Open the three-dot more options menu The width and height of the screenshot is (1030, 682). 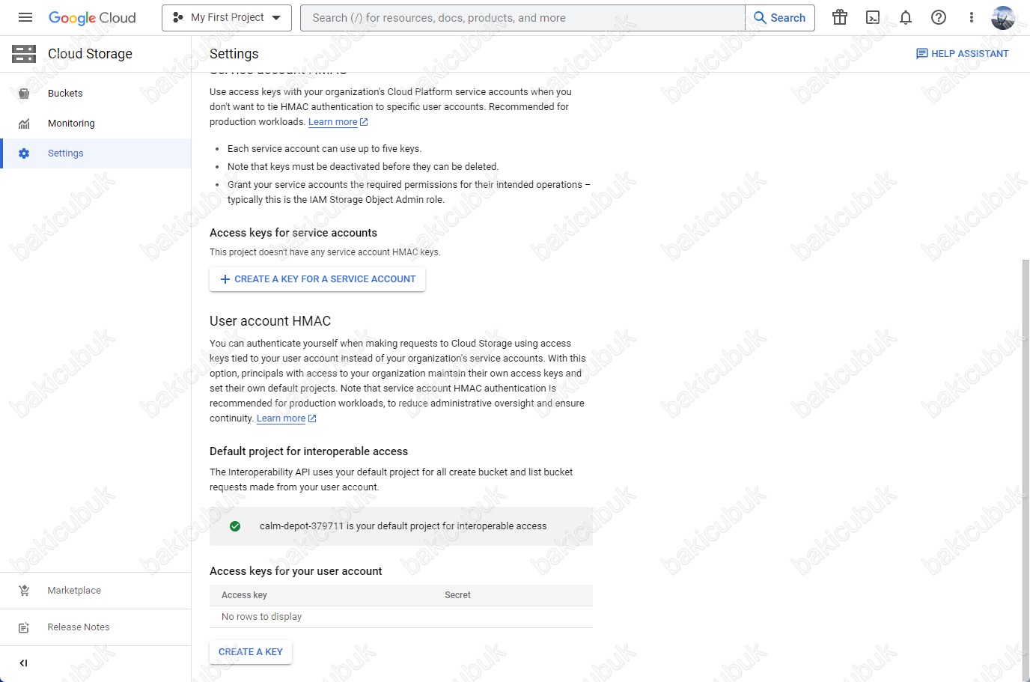[972, 17]
